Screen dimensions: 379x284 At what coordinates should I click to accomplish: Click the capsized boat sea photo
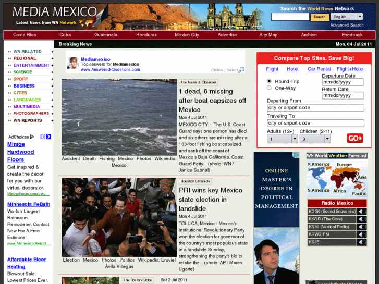pos(119,117)
